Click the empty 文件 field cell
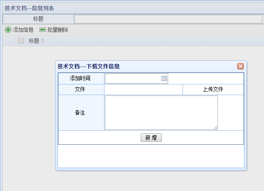Screen dimensions: 264x191 (x=143, y=90)
